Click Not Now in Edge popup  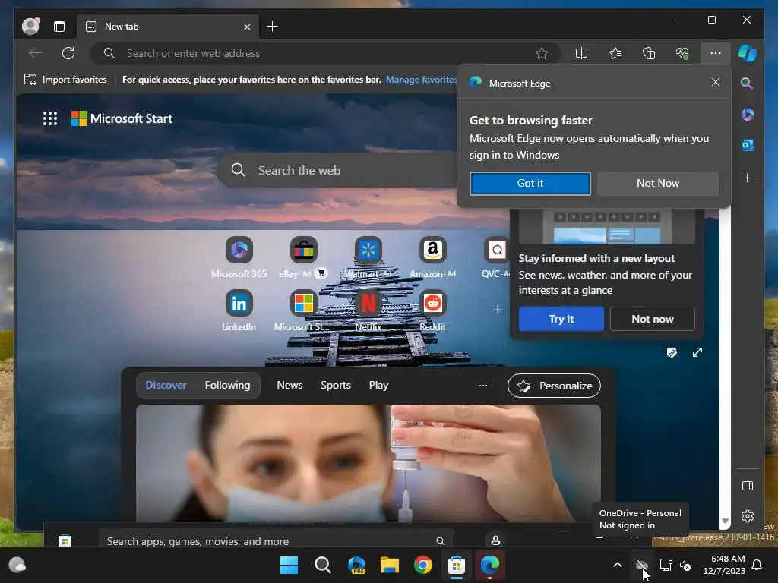click(657, 184)
